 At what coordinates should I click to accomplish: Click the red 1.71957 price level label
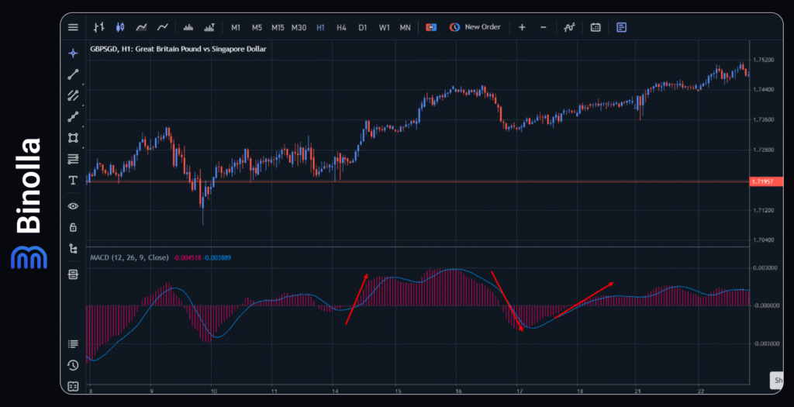pos(760,181)
